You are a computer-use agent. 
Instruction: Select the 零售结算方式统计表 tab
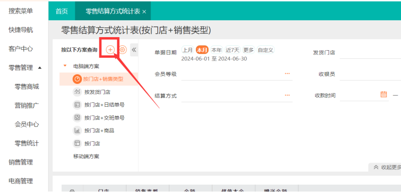(113, 12)
